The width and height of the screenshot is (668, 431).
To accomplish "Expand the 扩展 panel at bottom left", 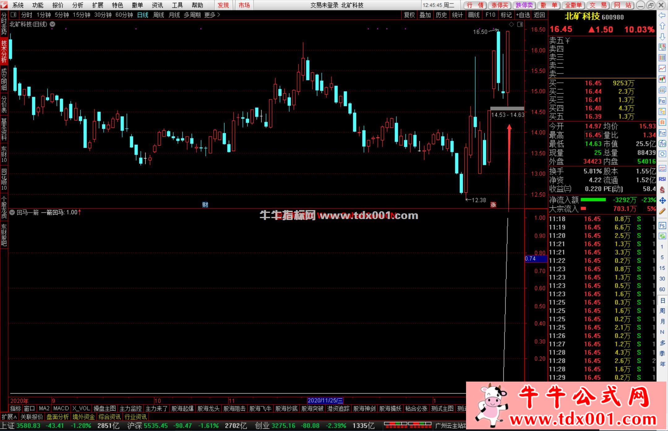I will [x=9, y=417].
